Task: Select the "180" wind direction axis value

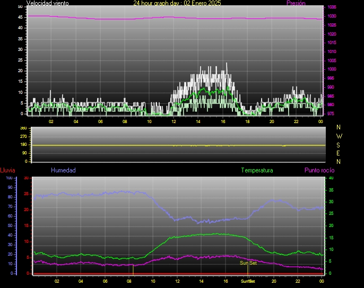Action: (23, 145)
